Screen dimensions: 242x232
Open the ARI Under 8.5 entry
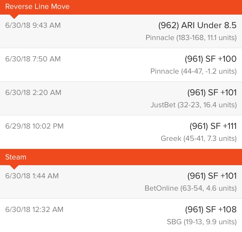click(x=121, y=31)
